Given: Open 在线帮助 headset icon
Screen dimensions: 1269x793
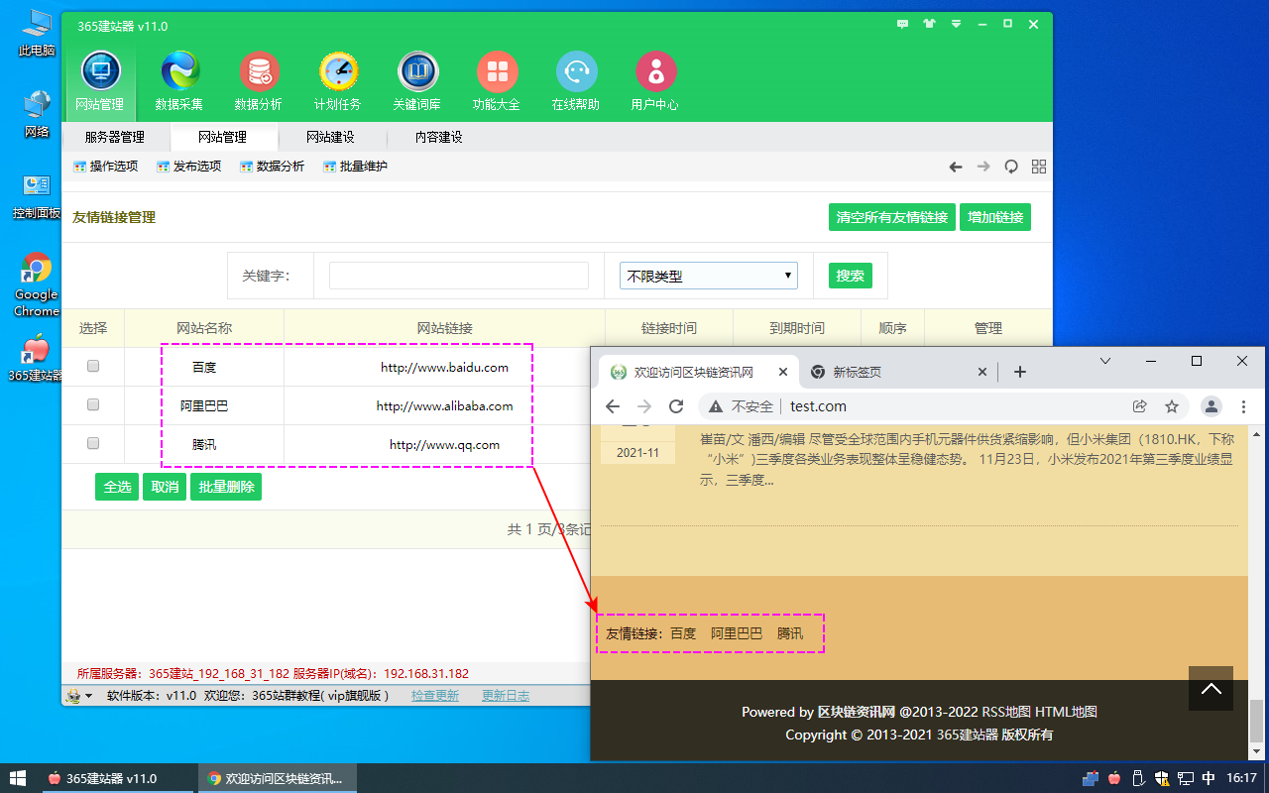Looking at the screenshot, I should click(x=576, y=82).
